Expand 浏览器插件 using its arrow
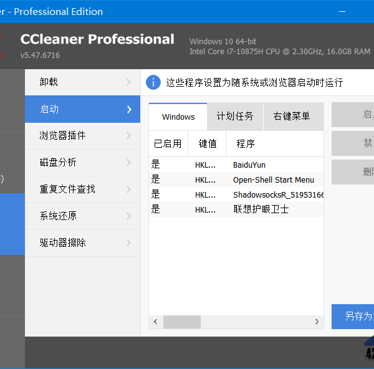The height and width of the screenshot is (369, 374). [x=129, y=136]
